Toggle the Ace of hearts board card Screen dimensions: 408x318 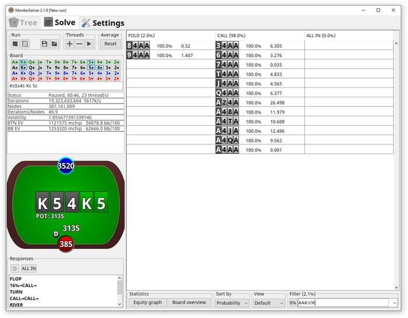point(15,79)
